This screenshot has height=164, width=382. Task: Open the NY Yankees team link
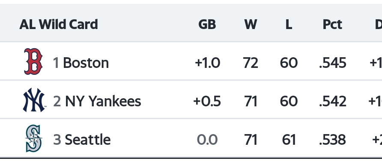[103, 101]
